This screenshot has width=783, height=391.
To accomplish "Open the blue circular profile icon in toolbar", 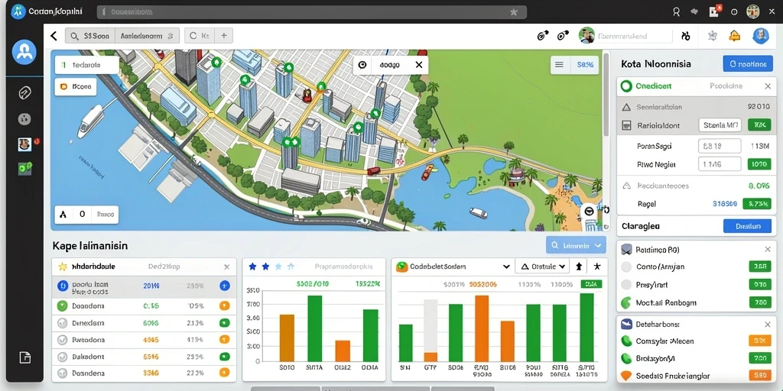I will click(x=761, y=35).
